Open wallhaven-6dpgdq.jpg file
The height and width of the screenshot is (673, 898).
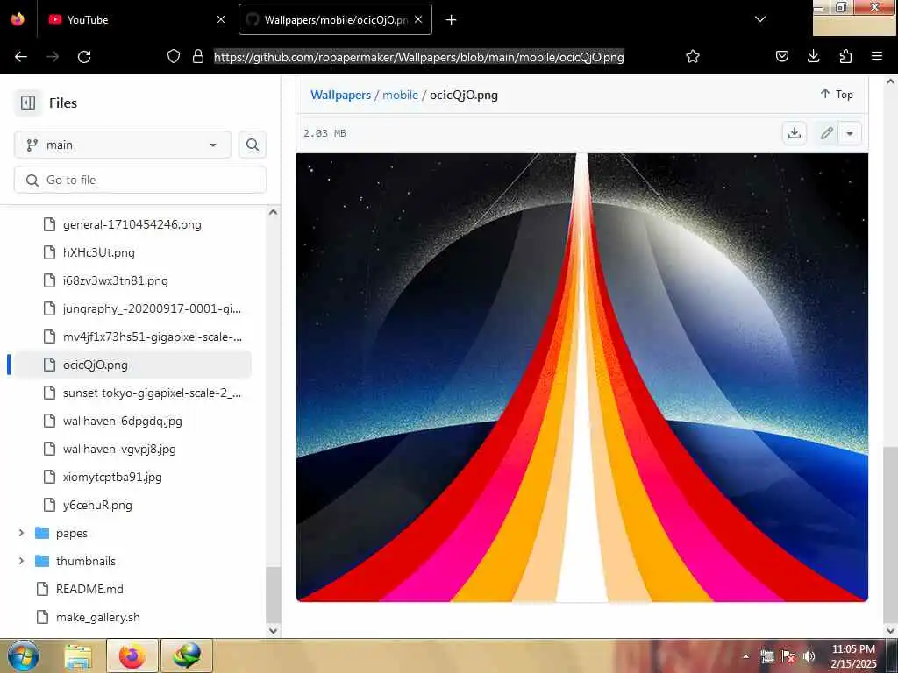click(123, 421)
